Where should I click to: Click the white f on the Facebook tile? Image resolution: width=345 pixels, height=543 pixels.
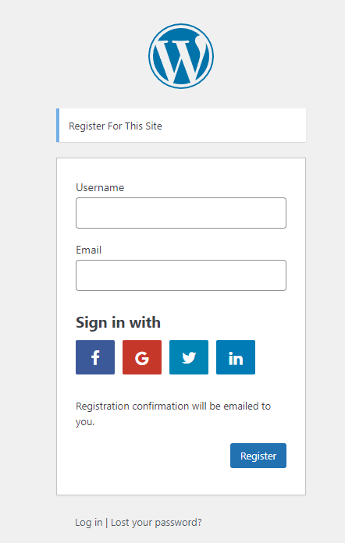pos(95,358)
